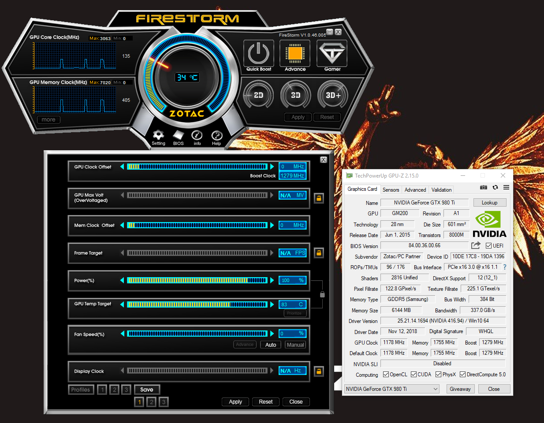Click the NVIDIA logo in GPU-Z

tap(489, 225)
